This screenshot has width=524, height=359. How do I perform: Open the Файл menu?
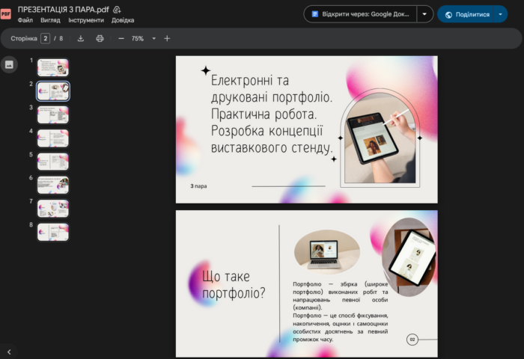[25, 20]
